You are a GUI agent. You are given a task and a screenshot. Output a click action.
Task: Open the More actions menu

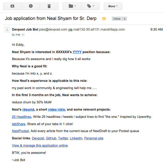(x=113, y=6)
